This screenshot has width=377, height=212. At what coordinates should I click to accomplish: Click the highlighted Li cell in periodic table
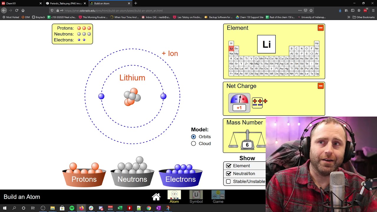(231, 49)
